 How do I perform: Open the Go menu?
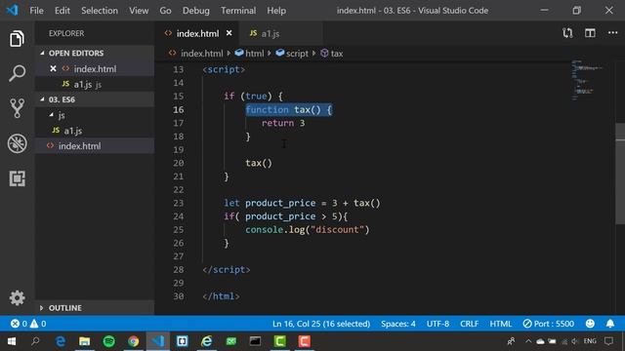[x=165, y=11]
